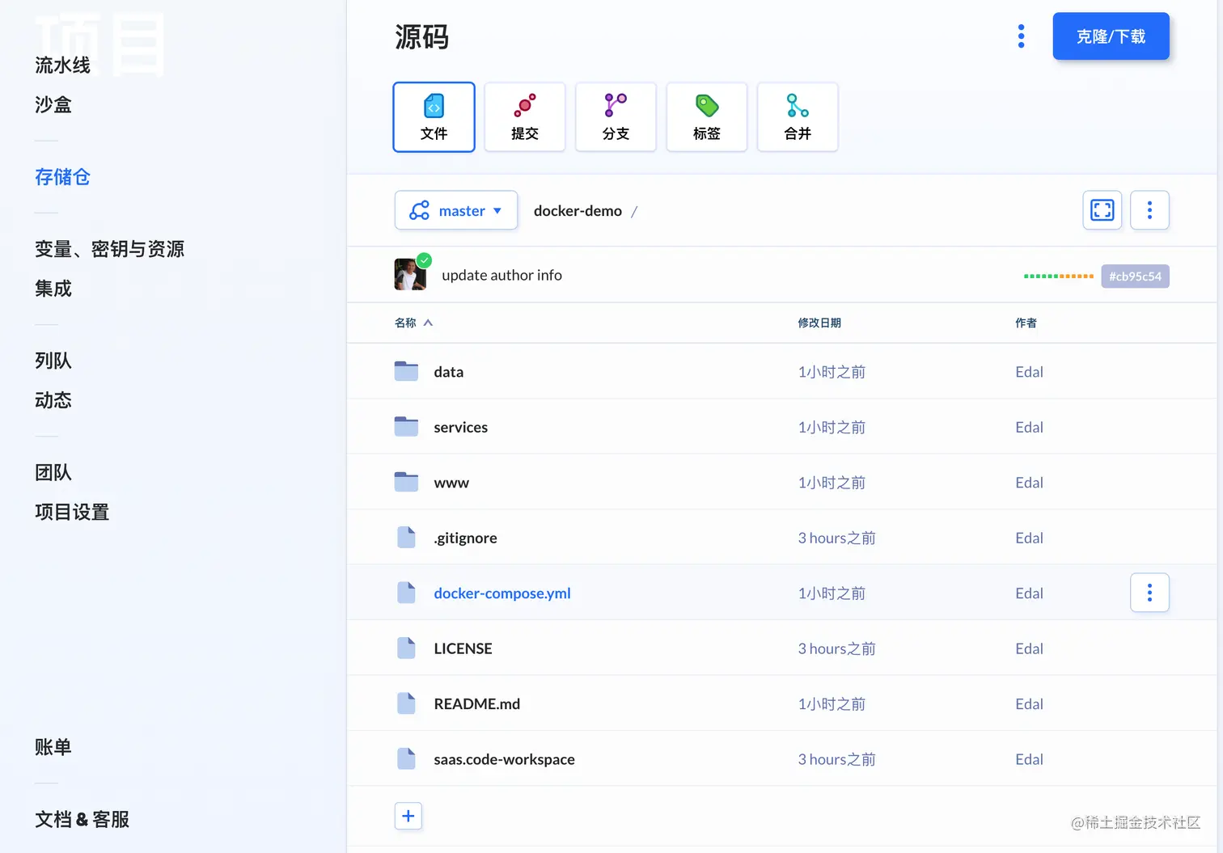The width and height of the screenshot is (1223, 853).
Task: Open the three-dot menu beside 克隆/下载
Action: 1021,36
